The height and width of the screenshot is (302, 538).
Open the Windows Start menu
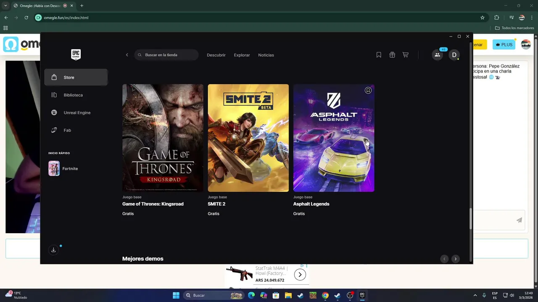point(176,295)
